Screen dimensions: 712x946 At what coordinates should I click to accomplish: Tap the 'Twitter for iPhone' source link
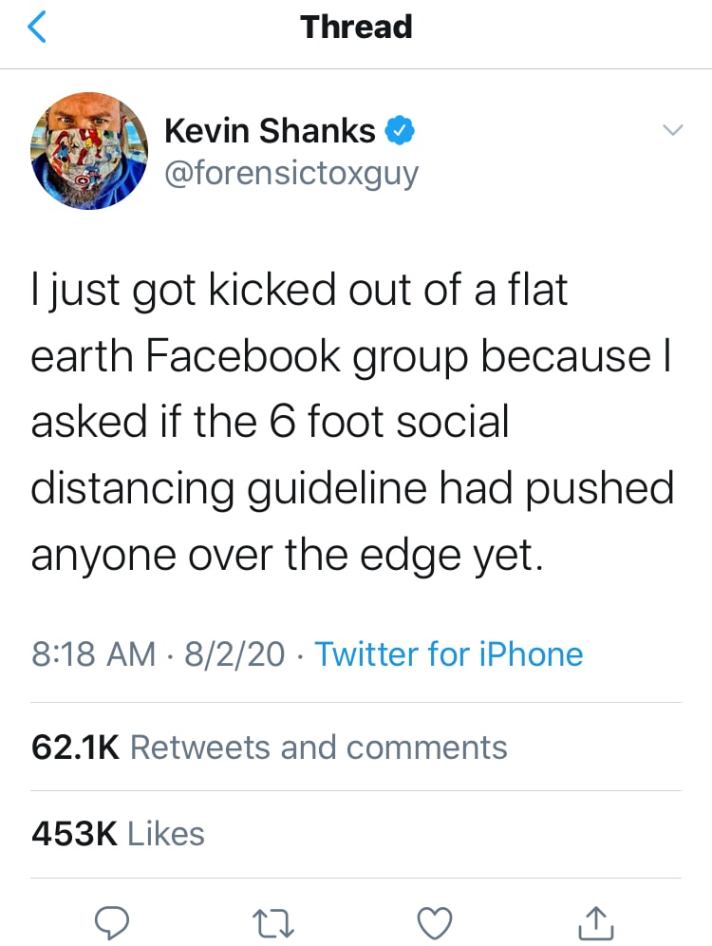448,654
